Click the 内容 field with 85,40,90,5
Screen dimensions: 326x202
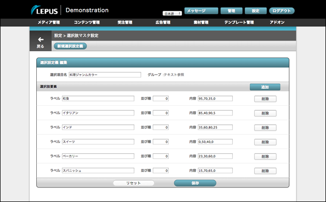click(215, 113)
